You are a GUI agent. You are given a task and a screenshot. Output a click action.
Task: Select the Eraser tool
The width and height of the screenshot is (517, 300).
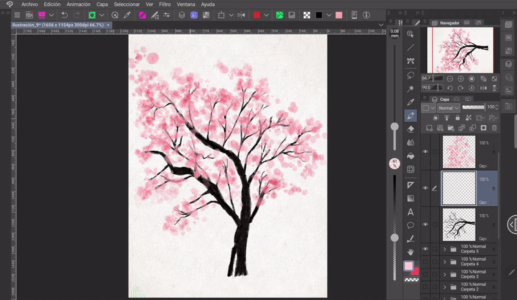pyautogui.click(x=410, y=129)
